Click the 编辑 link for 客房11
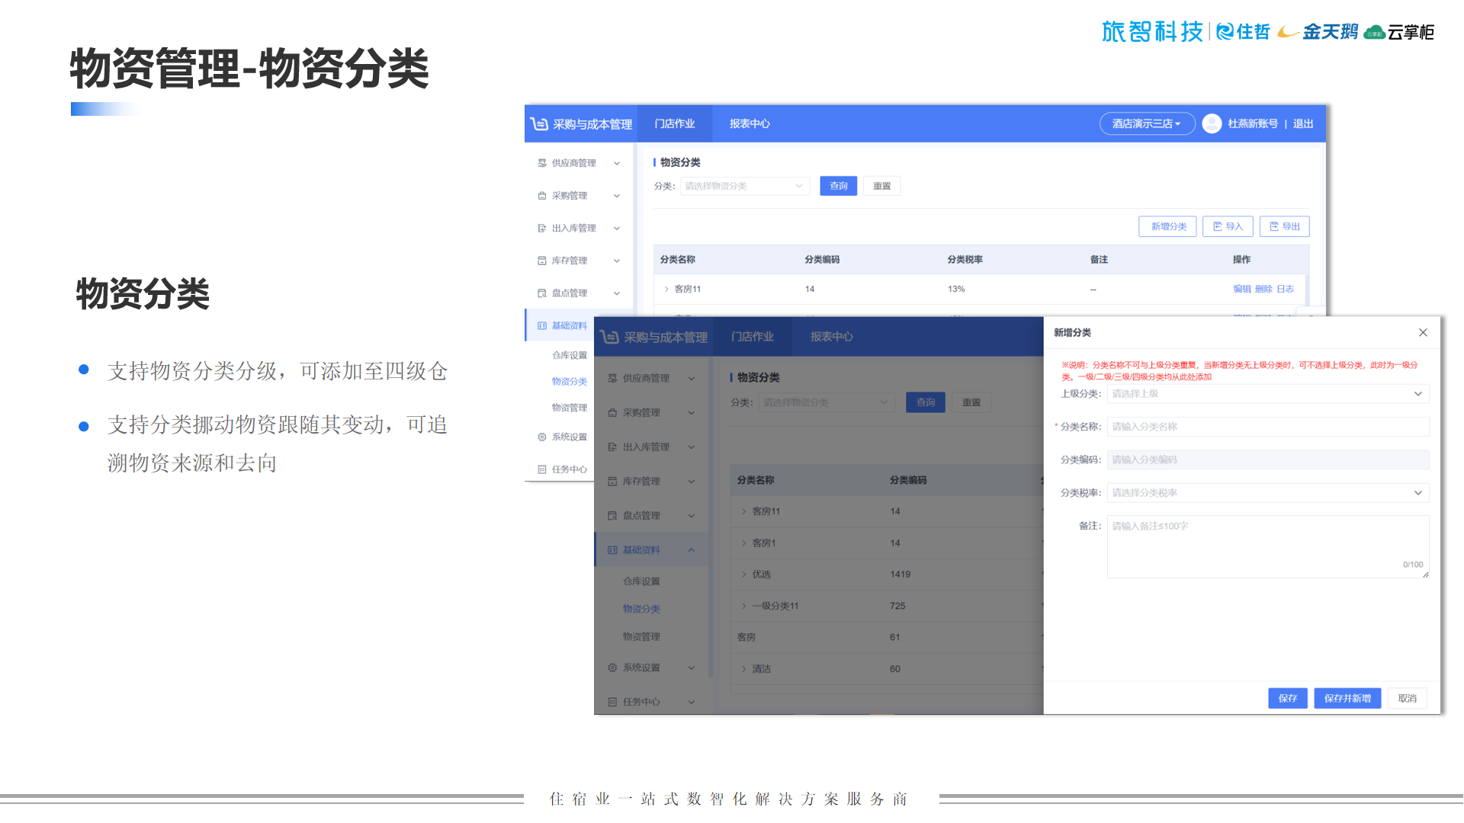The width and height of the screenshot is (1464, 823). point(1241,289)
